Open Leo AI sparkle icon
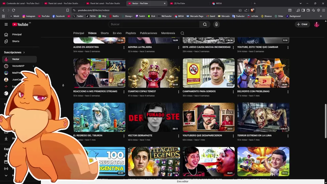This screenshot has height=184, width=327. tap(313, 10)
